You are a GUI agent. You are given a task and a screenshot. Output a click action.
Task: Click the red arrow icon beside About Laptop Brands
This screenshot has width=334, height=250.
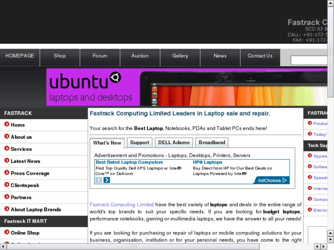(7, 209)
